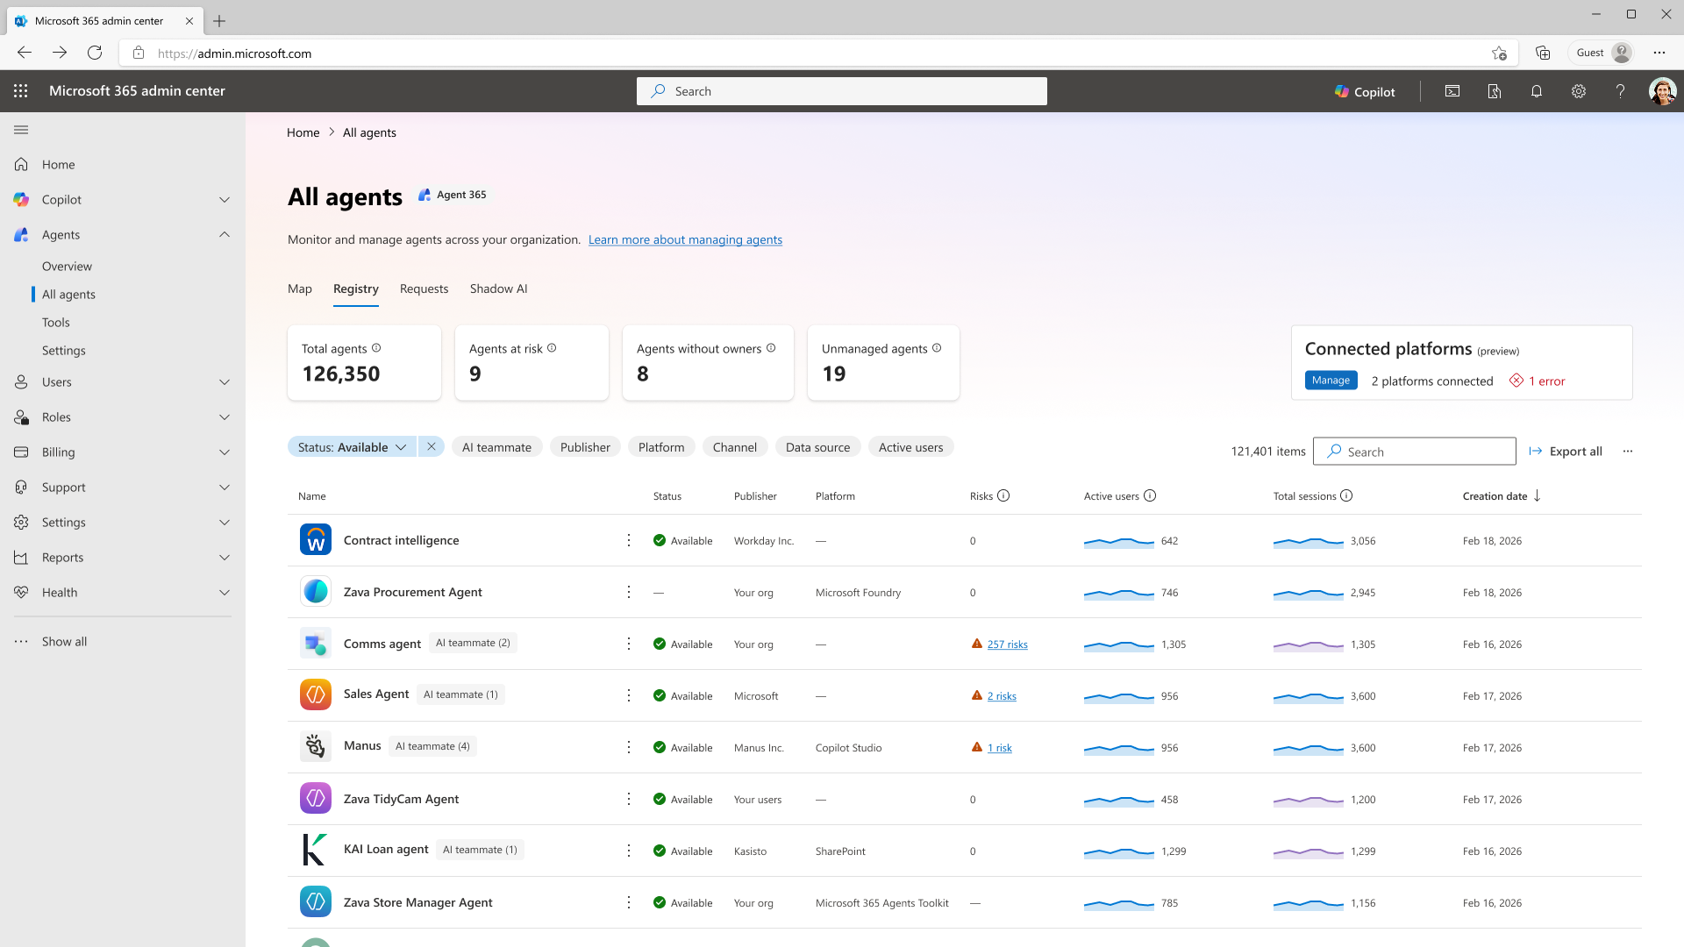Open the app launcher waffle icon

point(21,91)
